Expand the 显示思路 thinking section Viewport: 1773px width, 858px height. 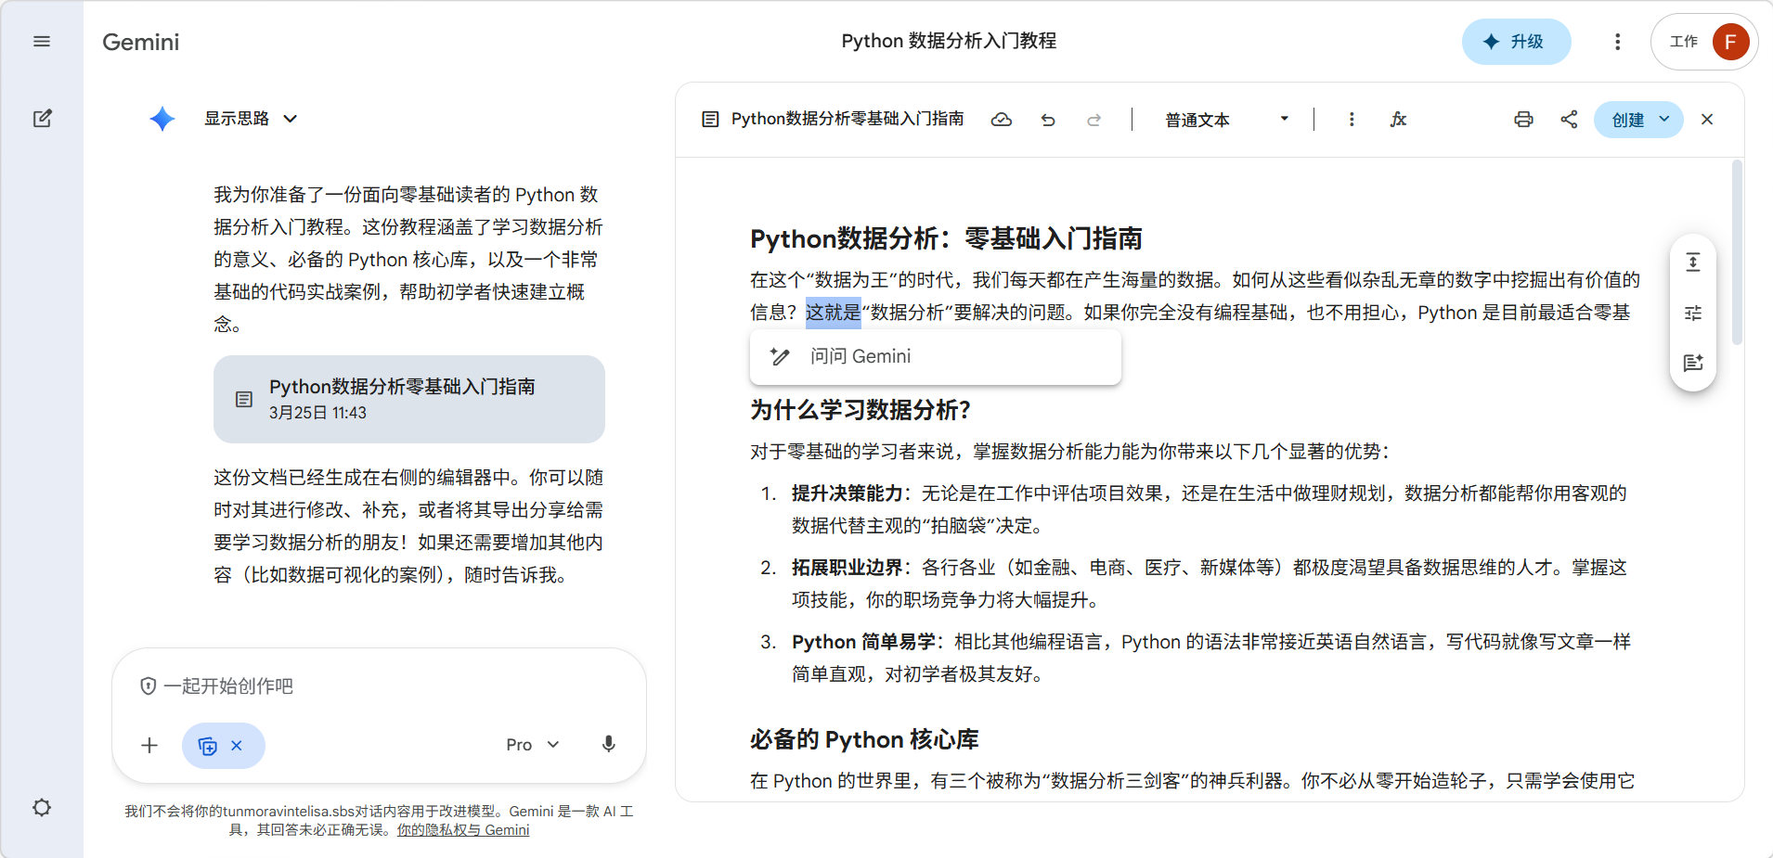251,119
